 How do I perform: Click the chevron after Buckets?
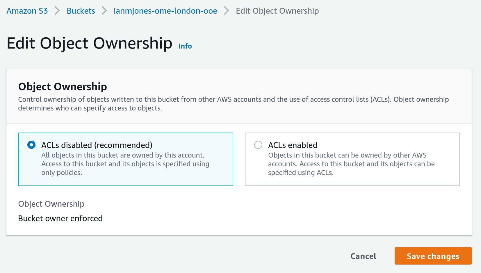103,10
